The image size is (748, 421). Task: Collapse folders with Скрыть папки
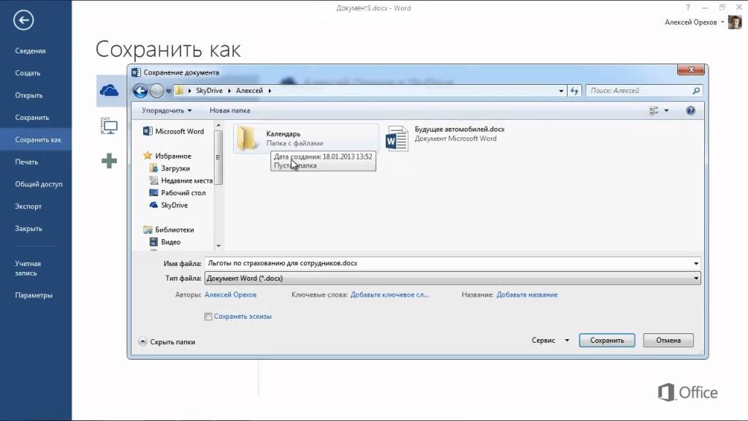tap(167, 342)
